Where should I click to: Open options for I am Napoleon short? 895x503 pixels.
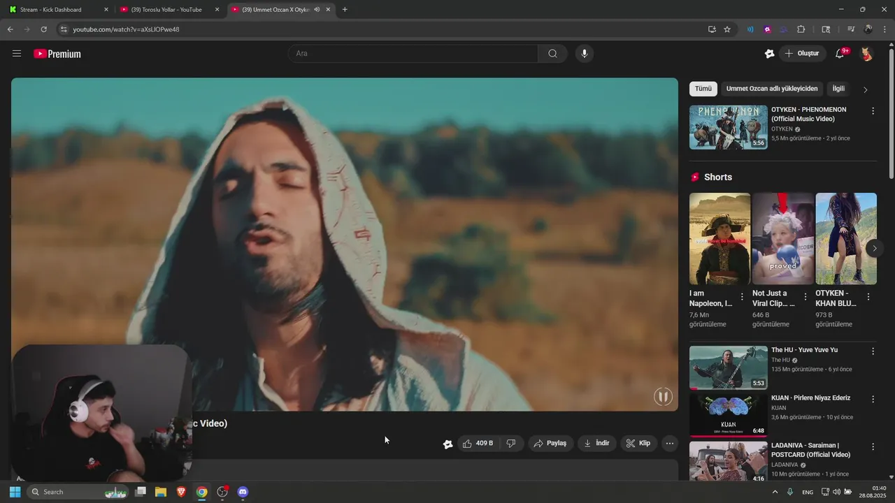(x=742, y=297)
